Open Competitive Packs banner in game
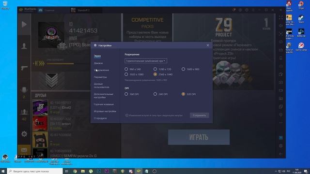This screenshot has width=310, height=174. (x=147, y=28)
